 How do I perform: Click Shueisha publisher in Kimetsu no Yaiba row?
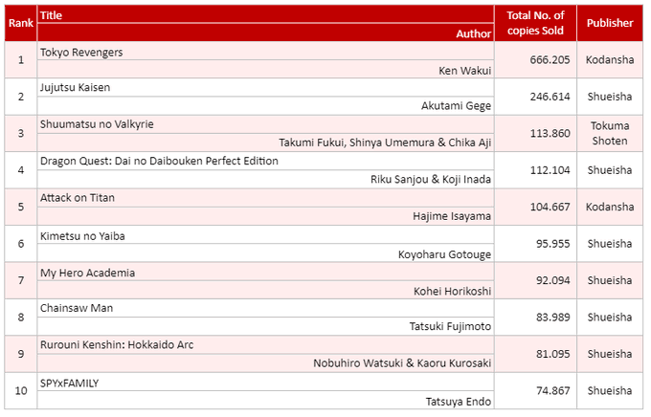click(x=610, y=244)
